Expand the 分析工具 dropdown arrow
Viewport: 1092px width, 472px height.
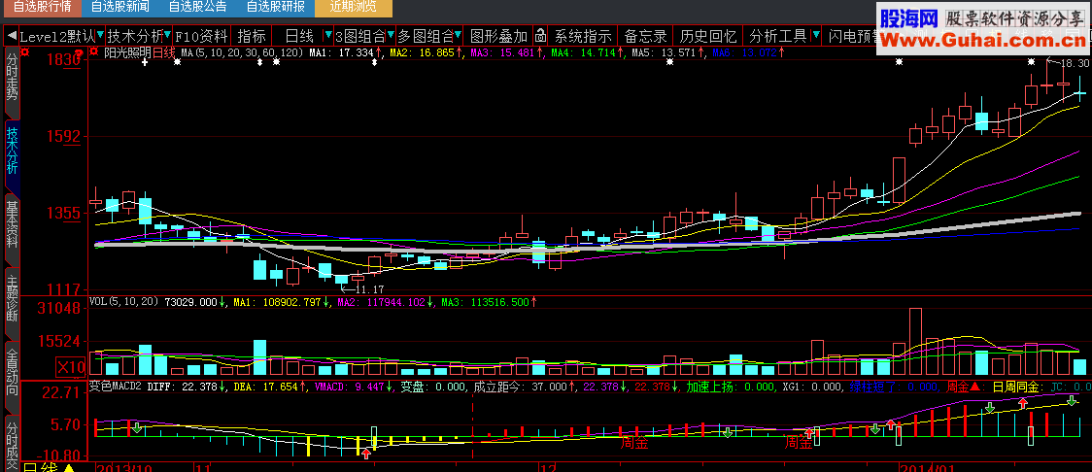click(816, 35)
